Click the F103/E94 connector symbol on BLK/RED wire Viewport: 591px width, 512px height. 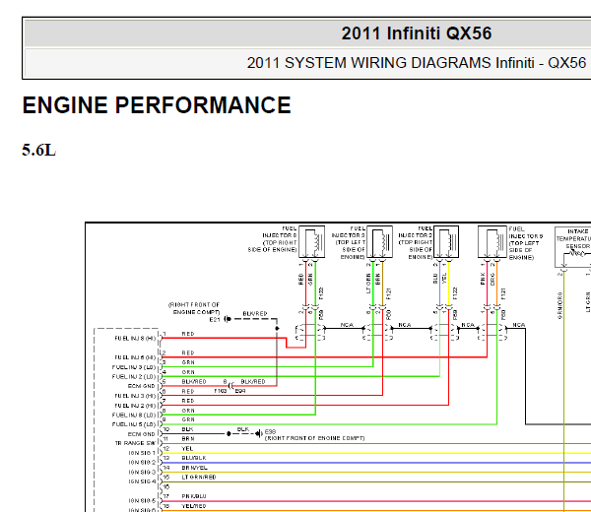tap(231, 386)
